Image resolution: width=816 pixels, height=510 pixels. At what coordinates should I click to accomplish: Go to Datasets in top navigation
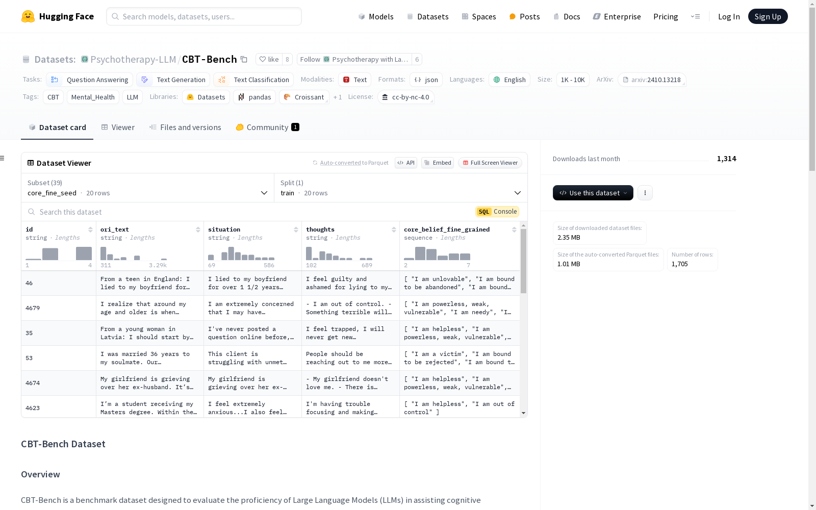[x=427, y=16]
